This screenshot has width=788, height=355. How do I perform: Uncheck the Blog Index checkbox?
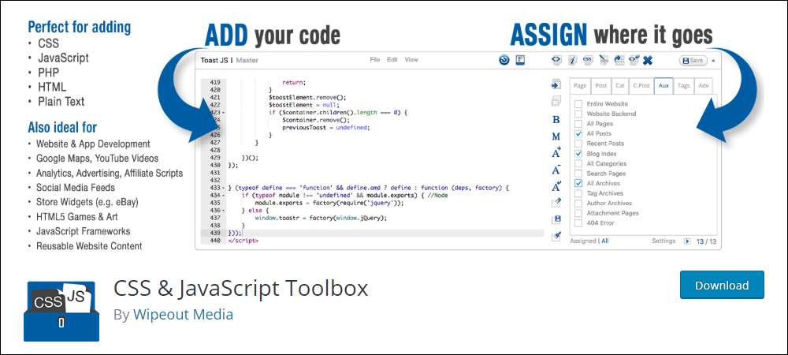(578, 154)
